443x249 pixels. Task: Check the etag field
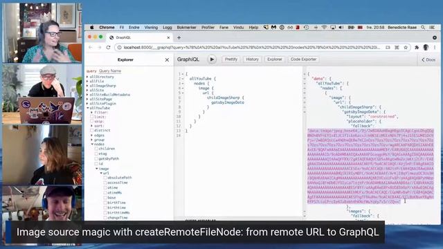point(96,154)
